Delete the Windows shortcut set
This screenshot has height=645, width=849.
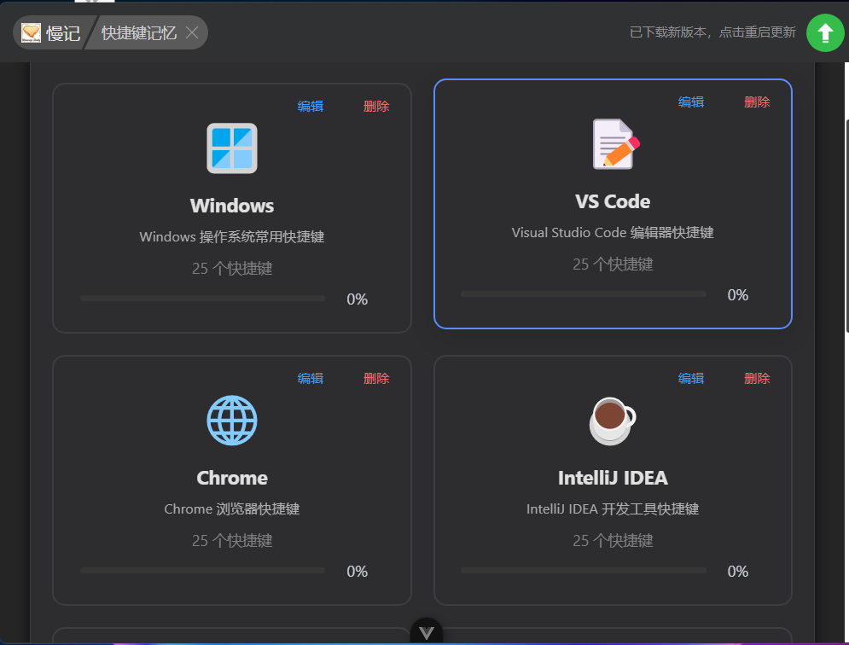click(x=376, y=106)
